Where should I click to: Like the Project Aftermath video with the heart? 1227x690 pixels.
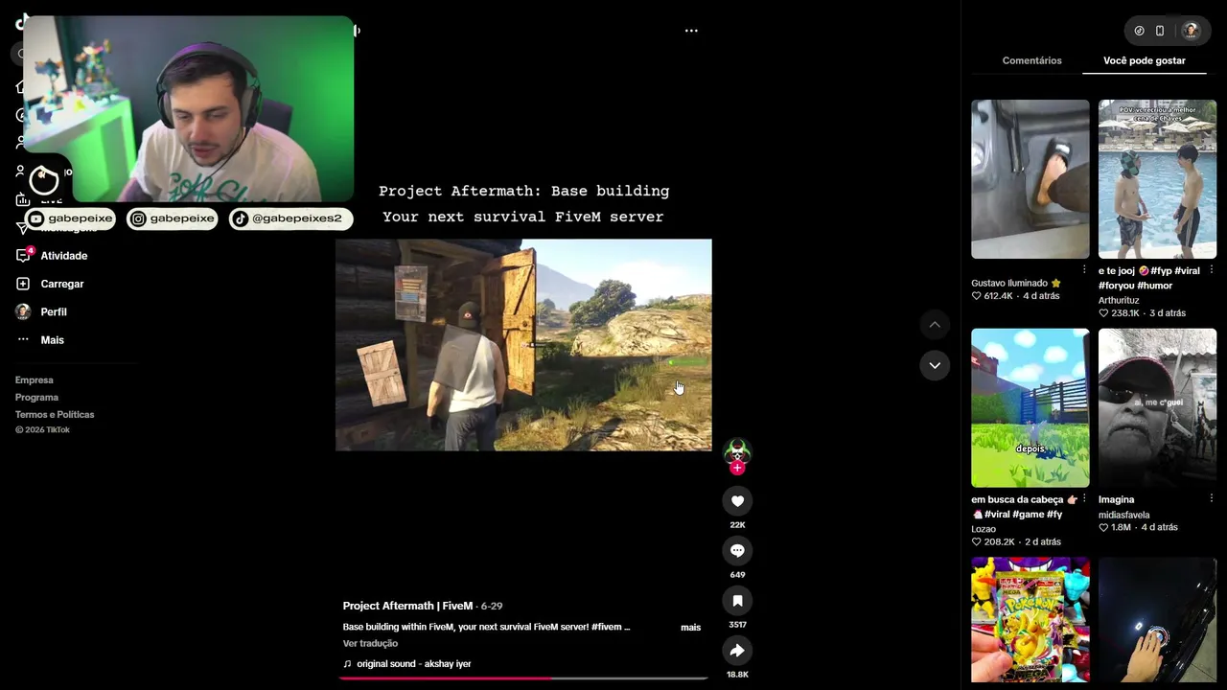coord(737,500)
